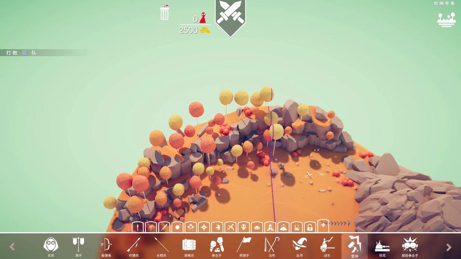Select the 农民 (Farmer) unit
Image resolution: width=461 pixels, height=259 pixels.
51,245
